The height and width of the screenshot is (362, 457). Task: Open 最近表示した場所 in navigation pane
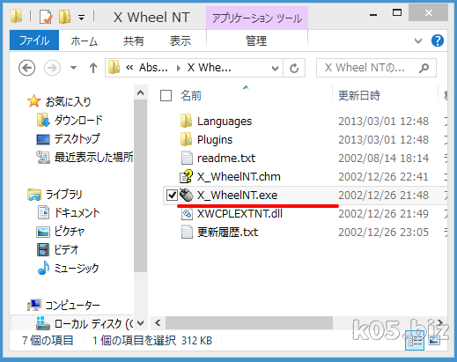point(93,158)
